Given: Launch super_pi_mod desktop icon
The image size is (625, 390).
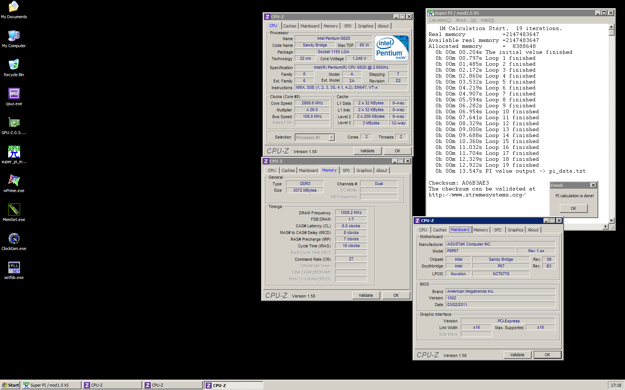Looking at the screenshot, I should click(14, 155).
